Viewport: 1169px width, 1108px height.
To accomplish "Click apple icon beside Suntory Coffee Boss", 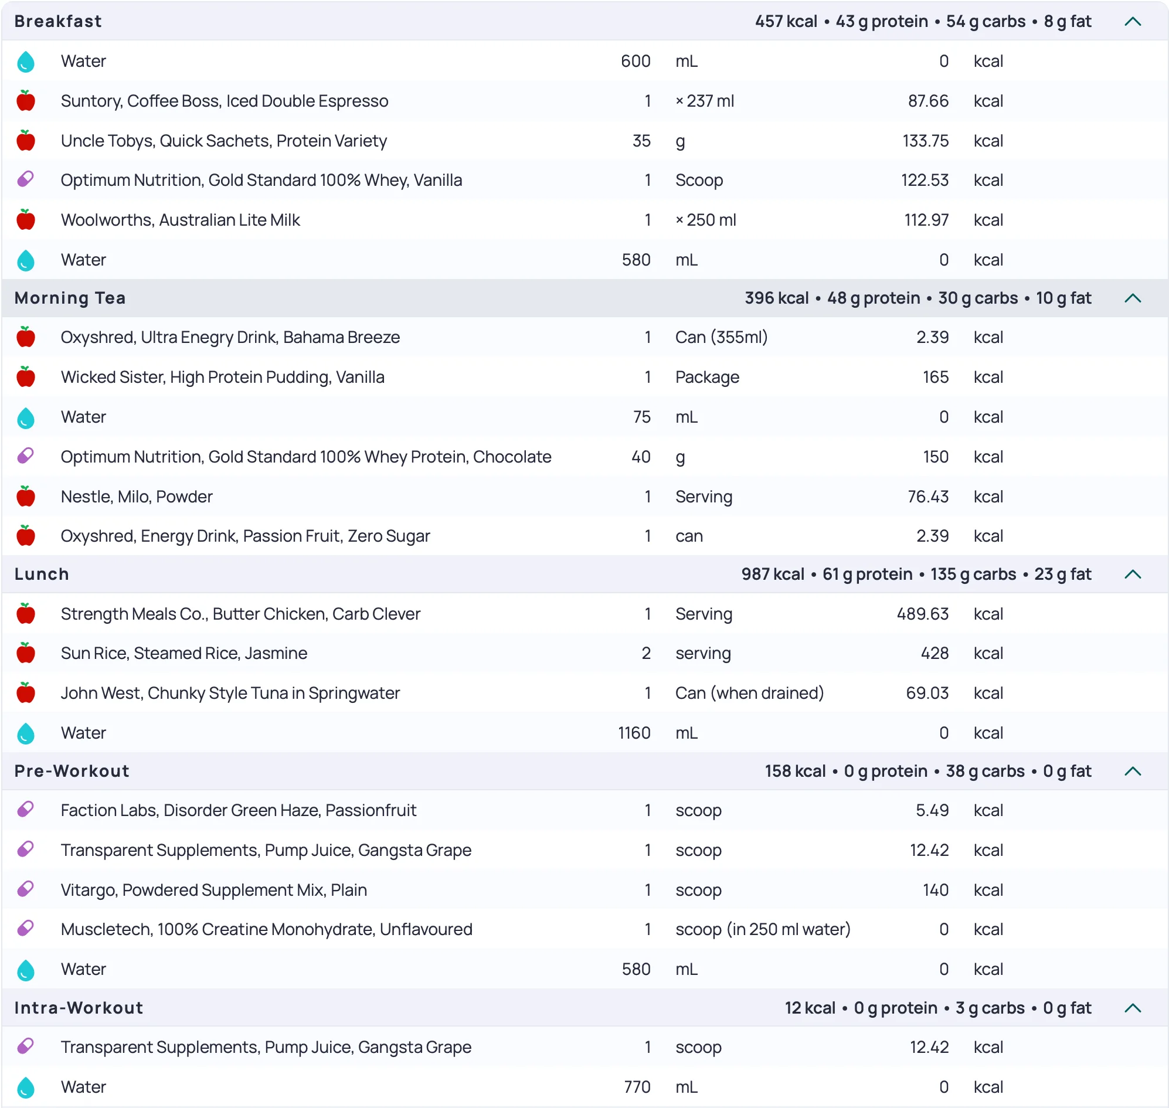I will [x=25, y=101].
